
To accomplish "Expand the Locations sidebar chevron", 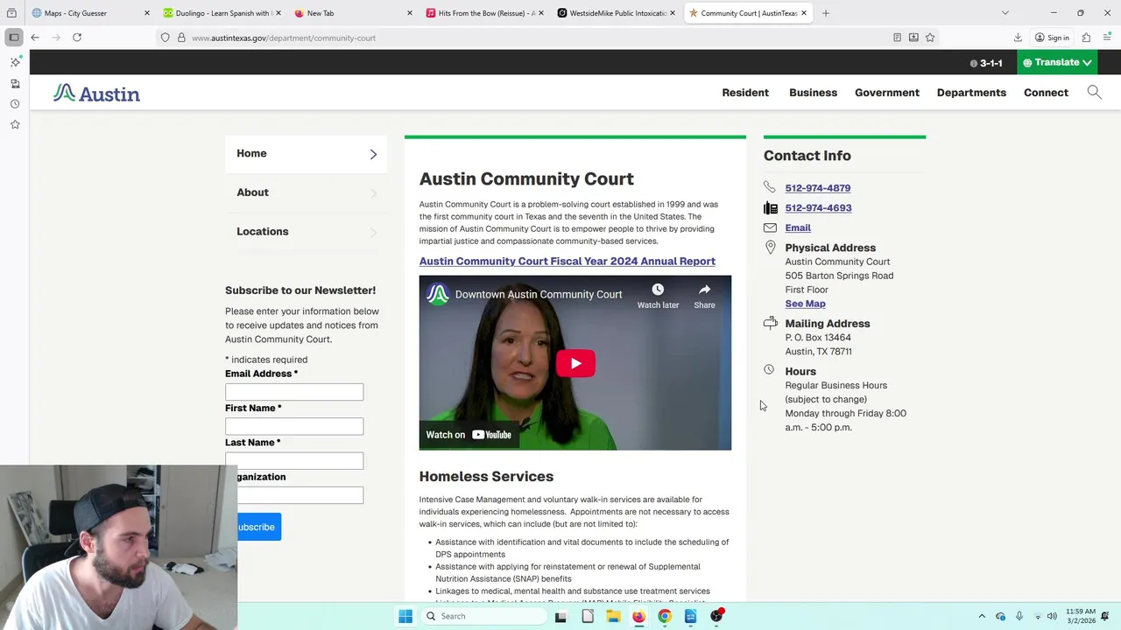I will (373, 232).
